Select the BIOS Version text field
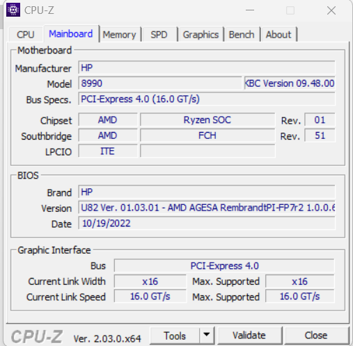 point(207,207)
